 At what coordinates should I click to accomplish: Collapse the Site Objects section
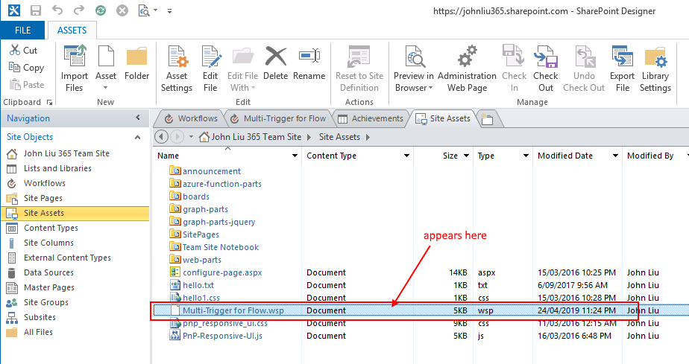(x=136, y=137)
